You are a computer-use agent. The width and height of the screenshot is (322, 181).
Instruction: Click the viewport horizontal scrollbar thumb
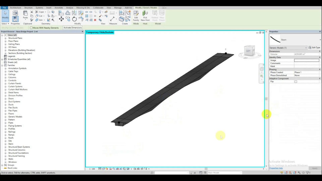pos(206,169)
